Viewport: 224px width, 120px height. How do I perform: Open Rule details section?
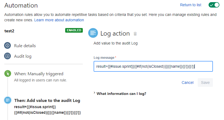point(25,46)
